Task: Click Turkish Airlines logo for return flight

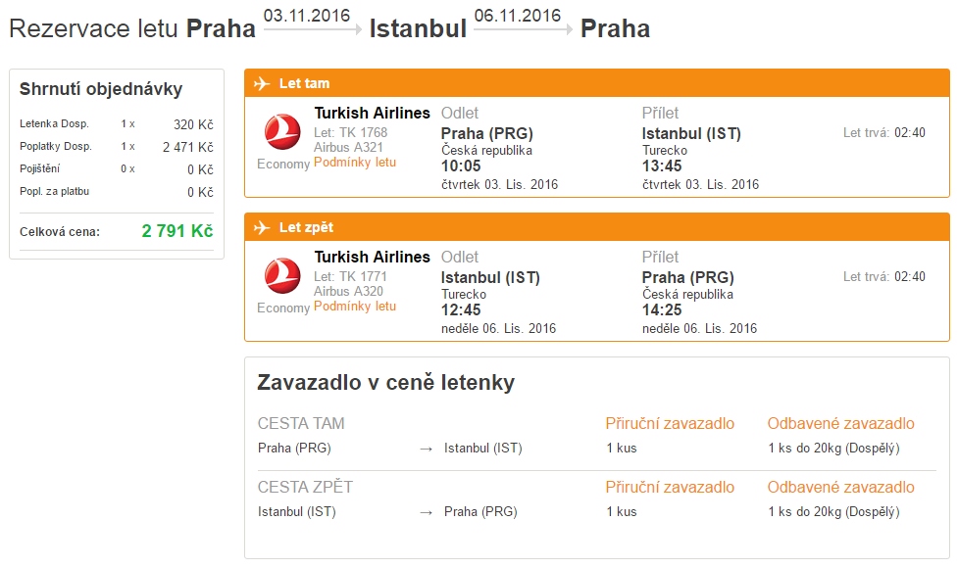Action: click(x=282, y=276)
